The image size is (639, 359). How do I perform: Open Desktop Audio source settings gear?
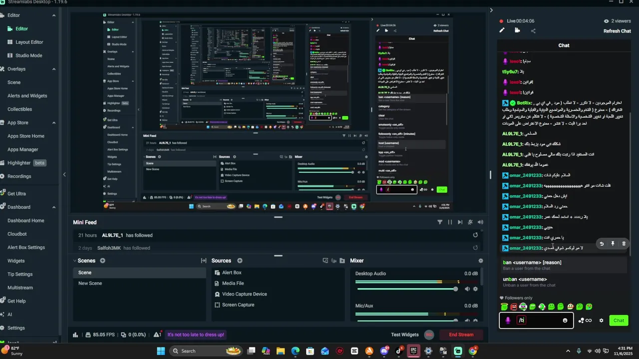pyautogui.click(x=475, y=289)
